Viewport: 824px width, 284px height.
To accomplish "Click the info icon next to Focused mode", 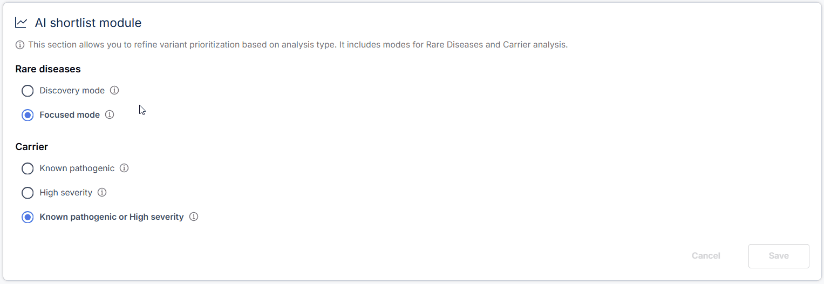I will pyautogui.click(x=110, y=114).
